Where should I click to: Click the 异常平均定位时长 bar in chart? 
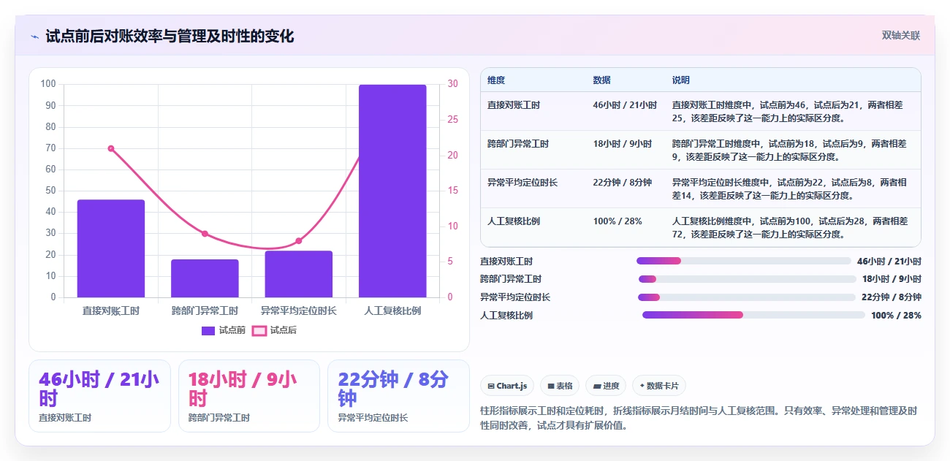coord(298,274)
